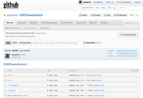Open the tree hash link
The width and height of the screenshot is (143, 98).
coord(127,53)
